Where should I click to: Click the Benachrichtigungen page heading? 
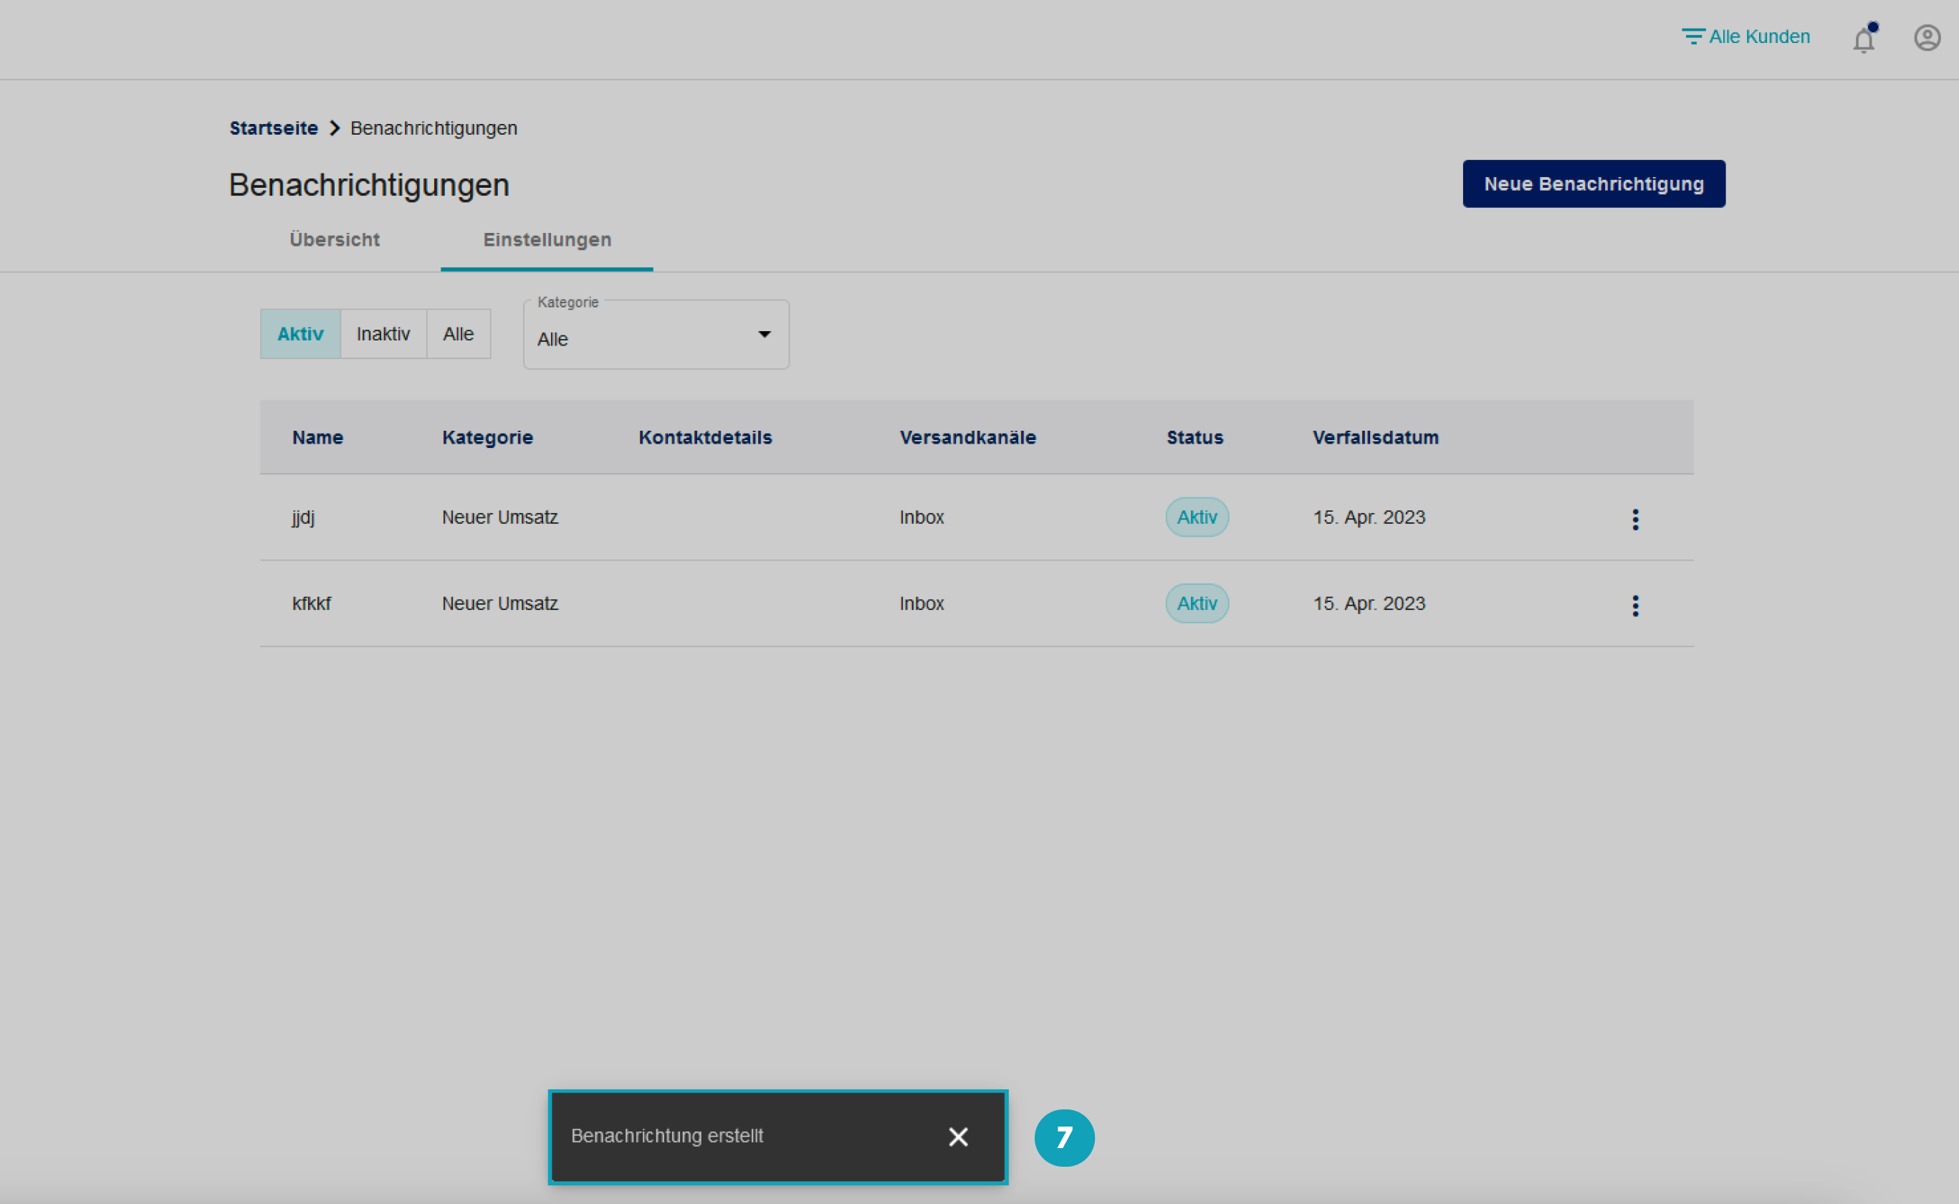(368, 185)
